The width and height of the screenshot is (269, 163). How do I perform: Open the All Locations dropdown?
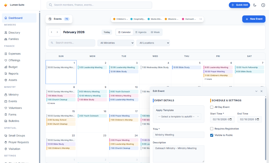[x=153, y=43]
